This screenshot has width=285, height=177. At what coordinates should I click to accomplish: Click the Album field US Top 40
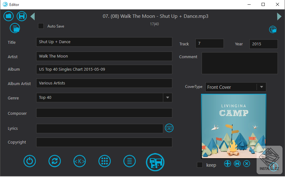pyautogui.click(x=104, y=69)
